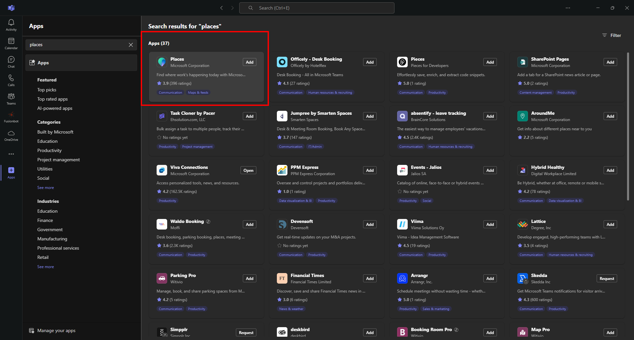Click the Events - Jalios app title

pyautogui.click(x=426, y=167)
